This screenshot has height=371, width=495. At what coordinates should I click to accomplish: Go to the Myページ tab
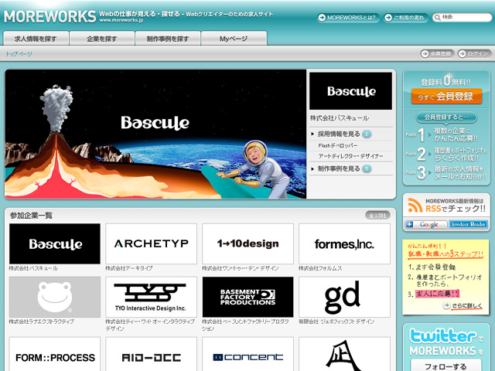click(x=234, y=39)
